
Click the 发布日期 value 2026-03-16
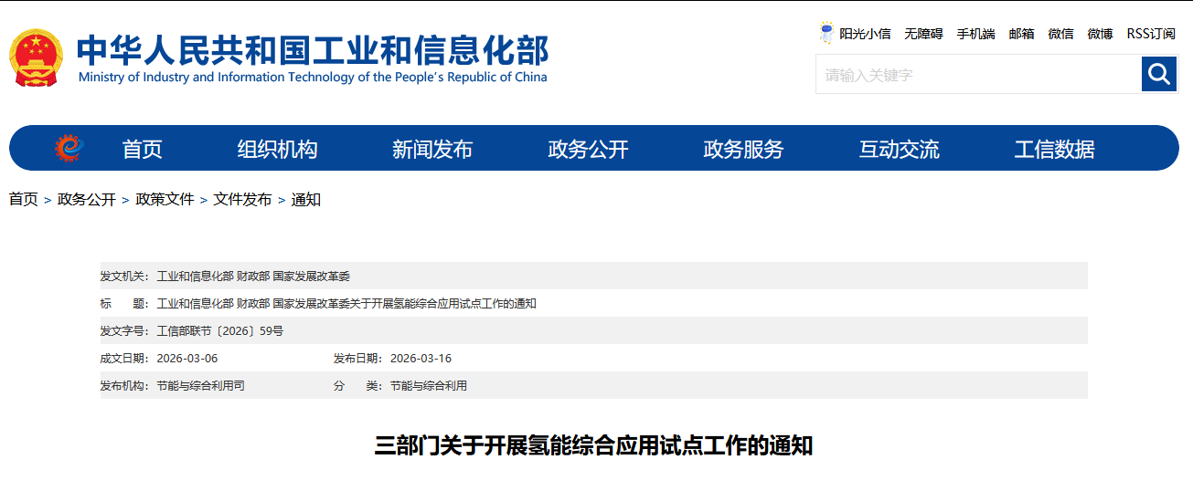point(421,359)
